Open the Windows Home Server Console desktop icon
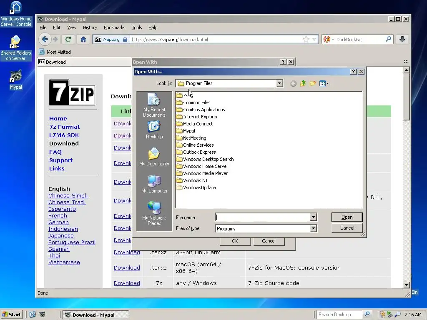This screenshot has height=320, width=427. pyautogui.click(x=16, y=14)
